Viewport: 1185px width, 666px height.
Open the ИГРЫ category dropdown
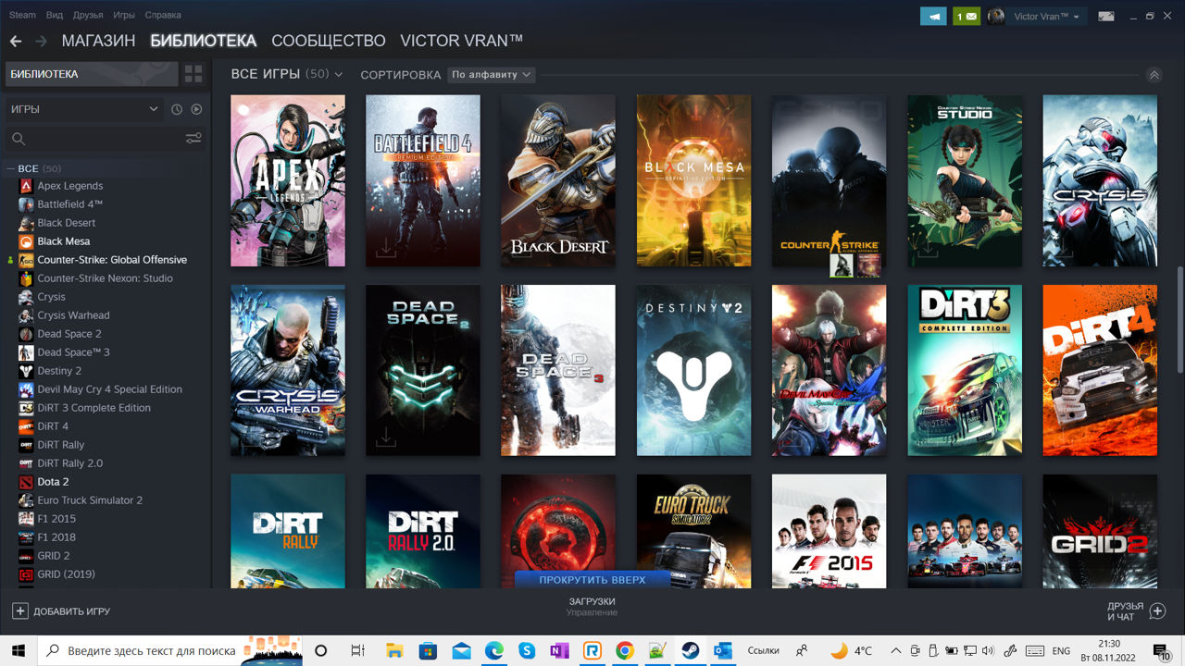coord(83,109)
